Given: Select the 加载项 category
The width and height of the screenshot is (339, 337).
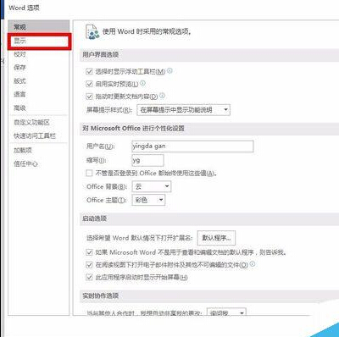Looking at the screenshot, I should click(x=38, y=151).
